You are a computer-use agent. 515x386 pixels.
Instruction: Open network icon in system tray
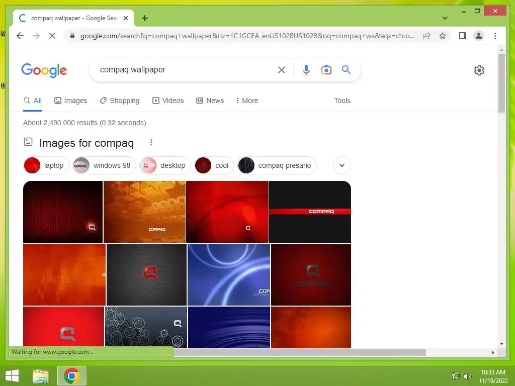(456, 376)
